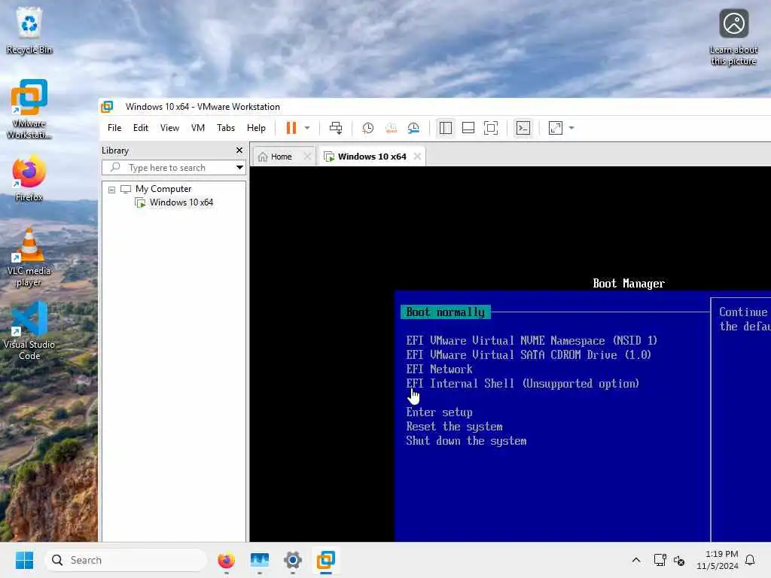The image size is (771, 578).
Task: Open Settings gear on the taskbar
Action: (293, 560)
